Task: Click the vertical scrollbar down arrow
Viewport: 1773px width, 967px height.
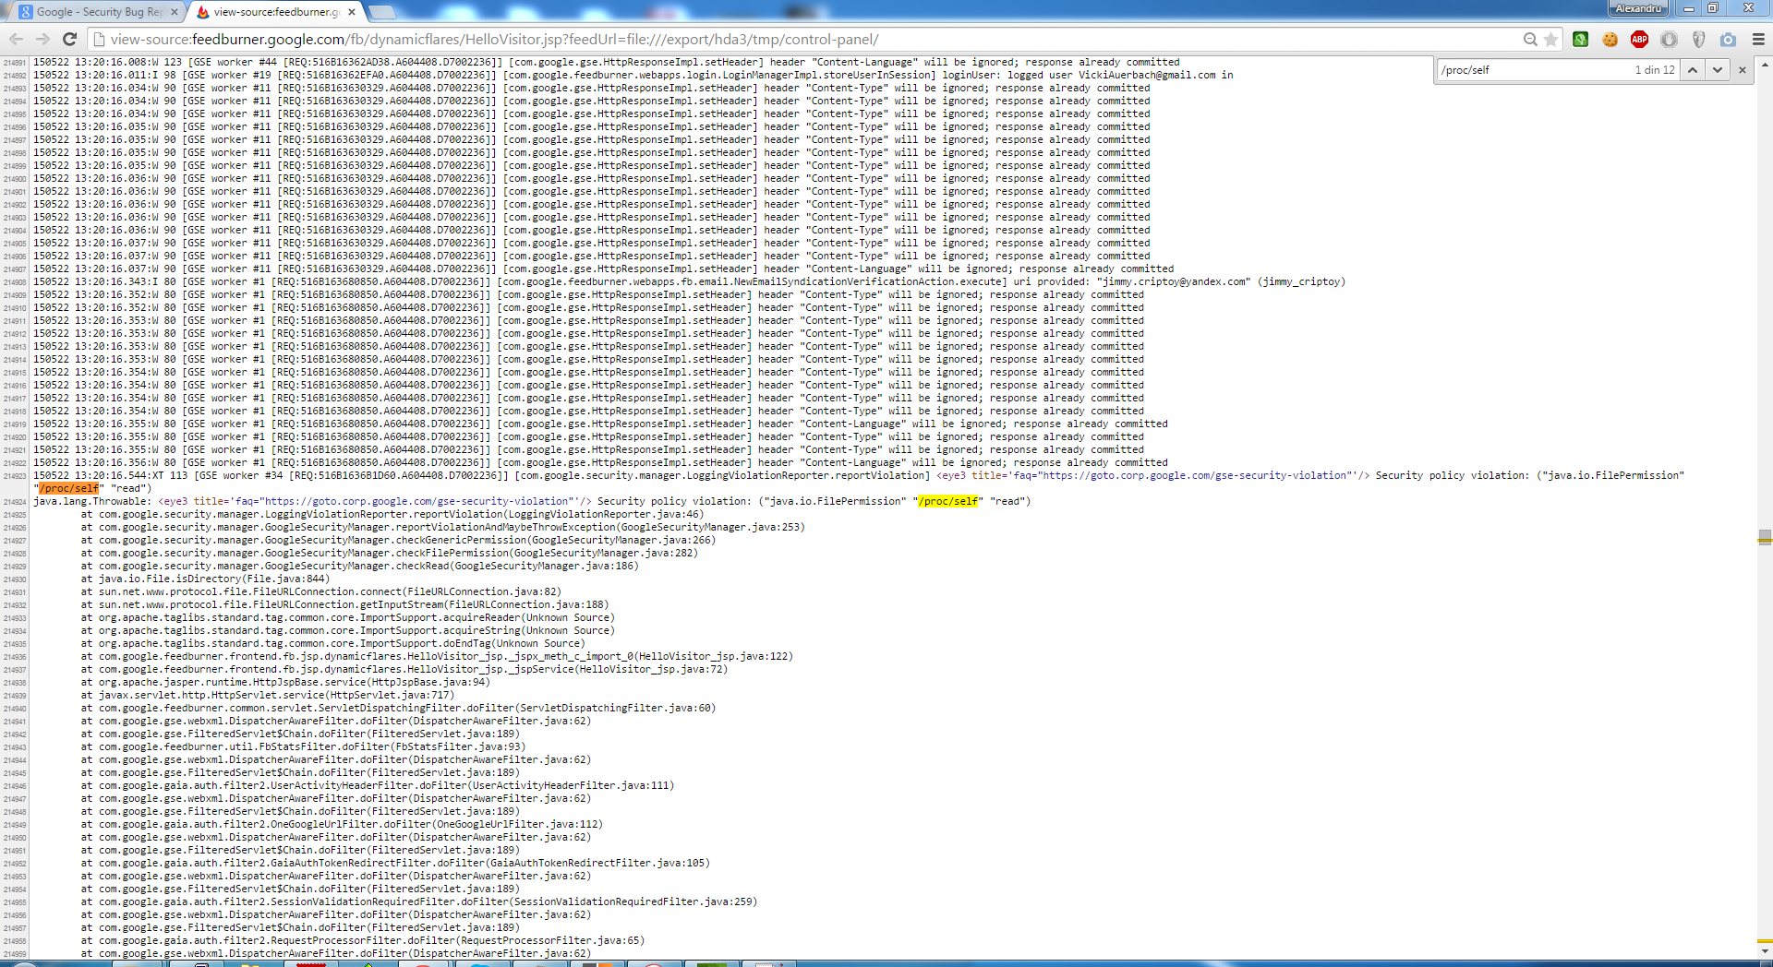Action: pyautogui.click(x=1765, y=950)
